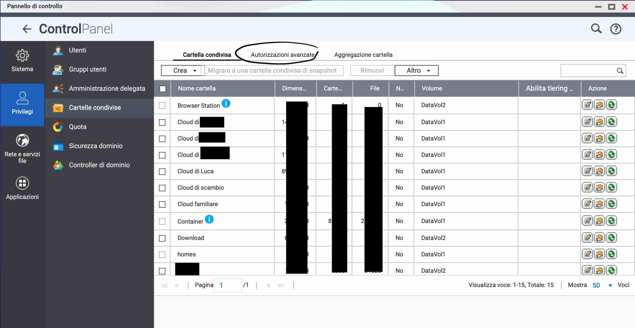635x328 pixels.
Task: Open the help question mark icon
Action: [x=616, y=29]
